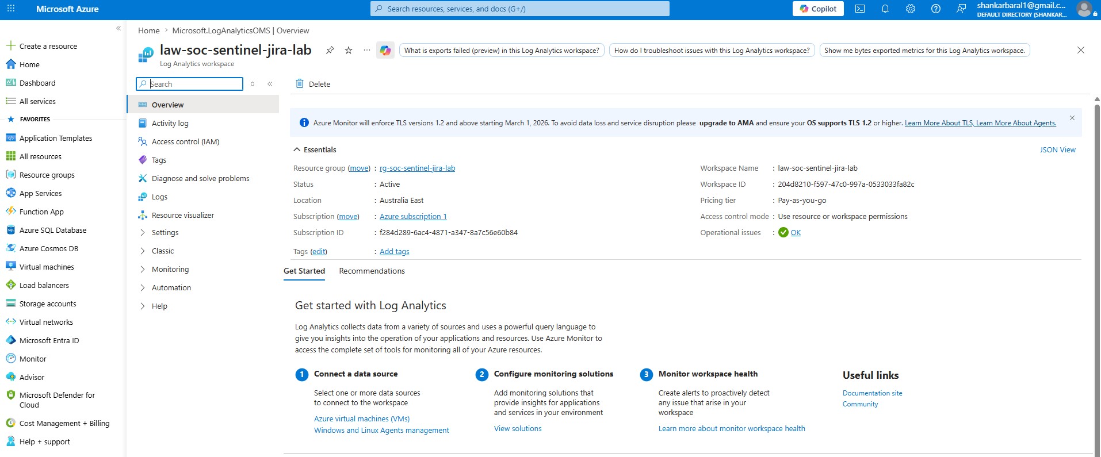Image resolution: width=1101 pixels, height=457 pixels.
Task: Click operational issues OK link
Action: coord(796,232)
